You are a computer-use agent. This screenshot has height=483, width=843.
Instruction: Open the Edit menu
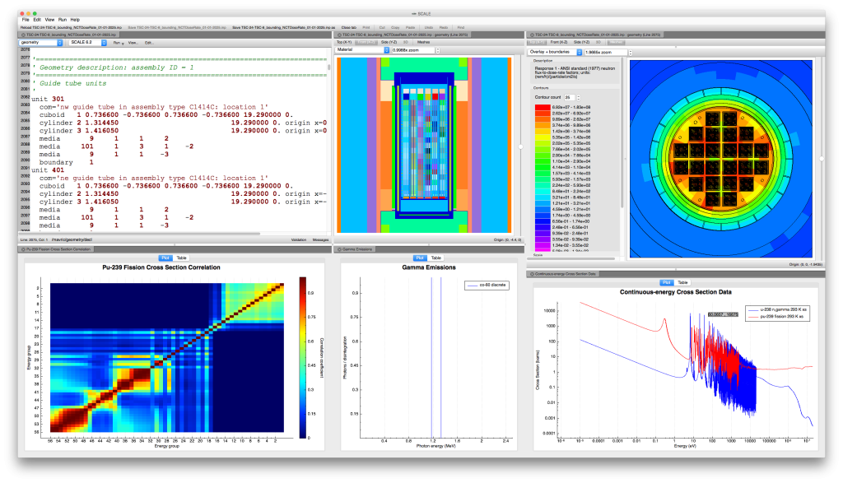(x=37, y=20)
